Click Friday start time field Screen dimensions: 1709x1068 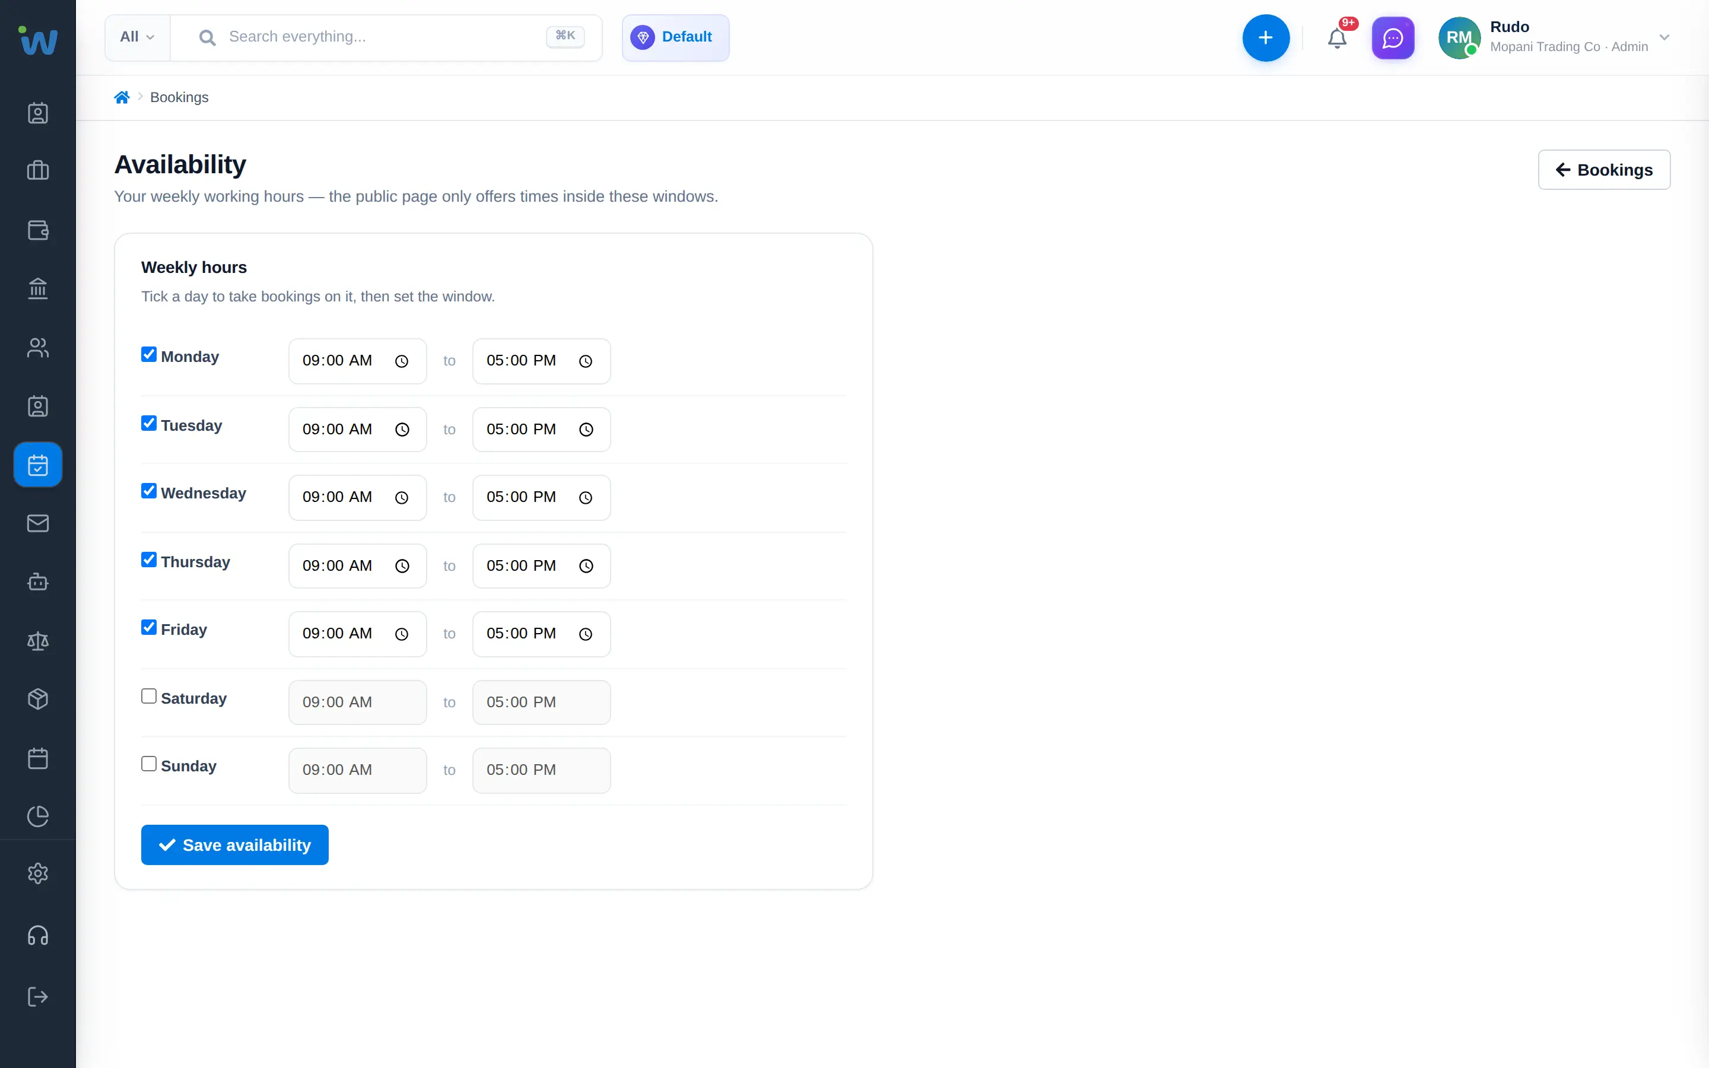click(x=357, y=634)
